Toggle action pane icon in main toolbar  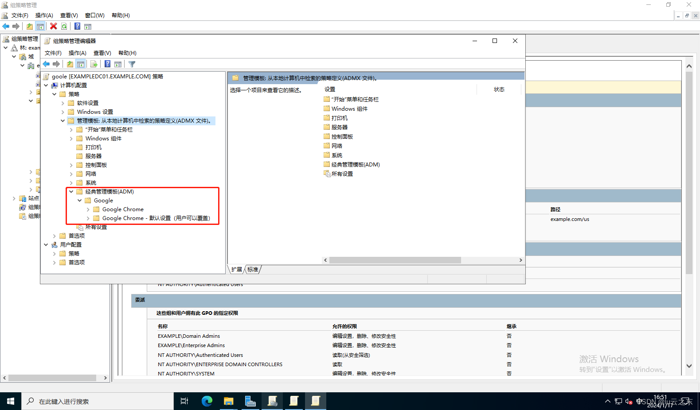pos(88,27)
